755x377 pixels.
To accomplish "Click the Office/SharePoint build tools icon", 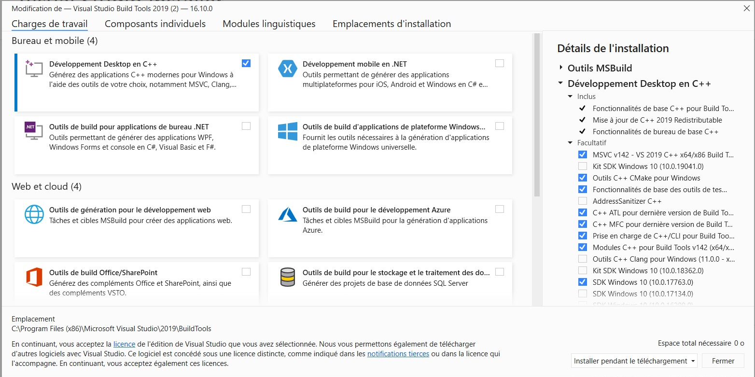I will (34, 277).
